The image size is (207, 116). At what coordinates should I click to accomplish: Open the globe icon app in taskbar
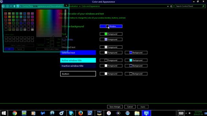coord(127,113)
